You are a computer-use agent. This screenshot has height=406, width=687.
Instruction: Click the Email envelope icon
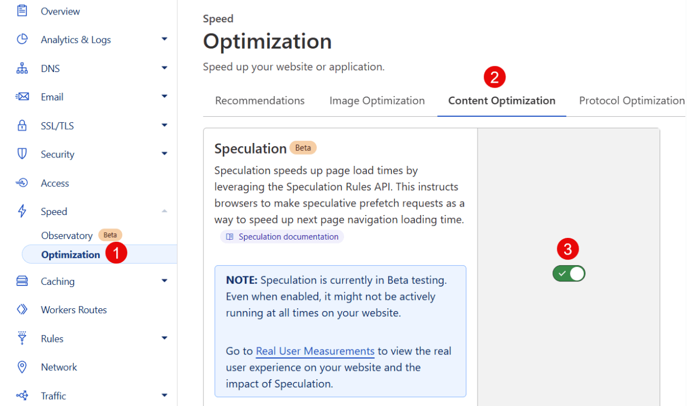(22, 97)
